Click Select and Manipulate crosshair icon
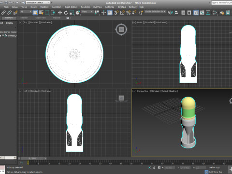The height and width of the screenshot is (174, 232). coord(103,13)
